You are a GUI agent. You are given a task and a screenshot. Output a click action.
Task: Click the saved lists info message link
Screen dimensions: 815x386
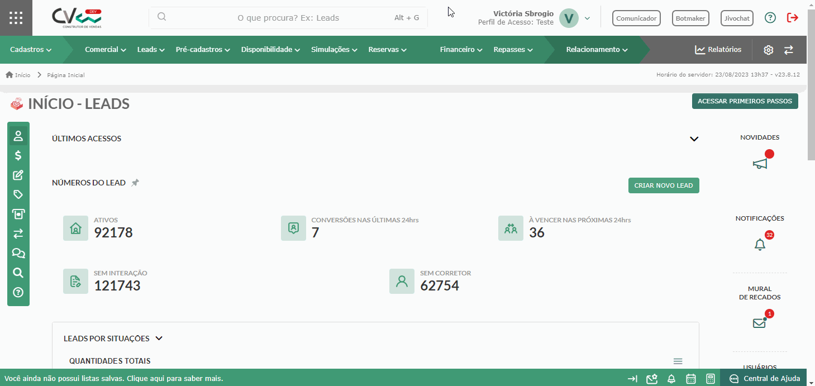click(114, 378)
